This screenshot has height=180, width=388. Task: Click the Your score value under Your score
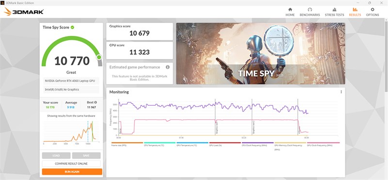(50, 107)
